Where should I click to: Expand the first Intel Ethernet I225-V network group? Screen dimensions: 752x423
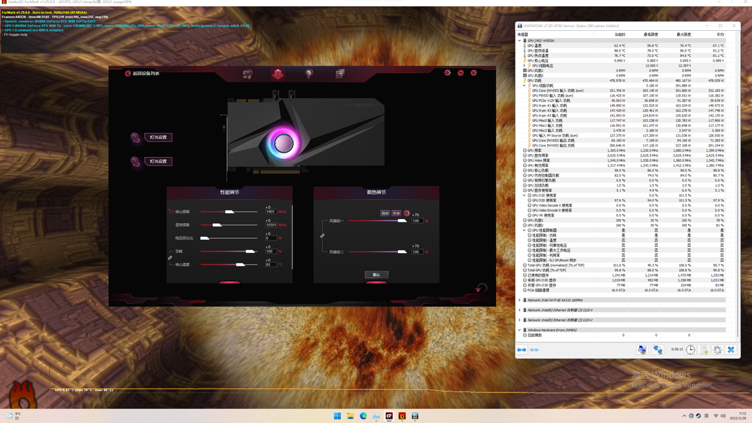520,310
